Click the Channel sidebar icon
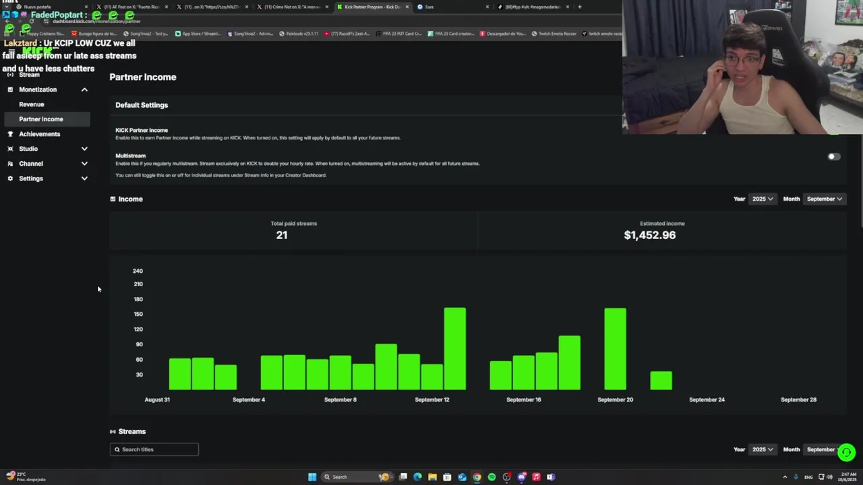The width and height of the screenshot is (863, 485). [9, 164]
